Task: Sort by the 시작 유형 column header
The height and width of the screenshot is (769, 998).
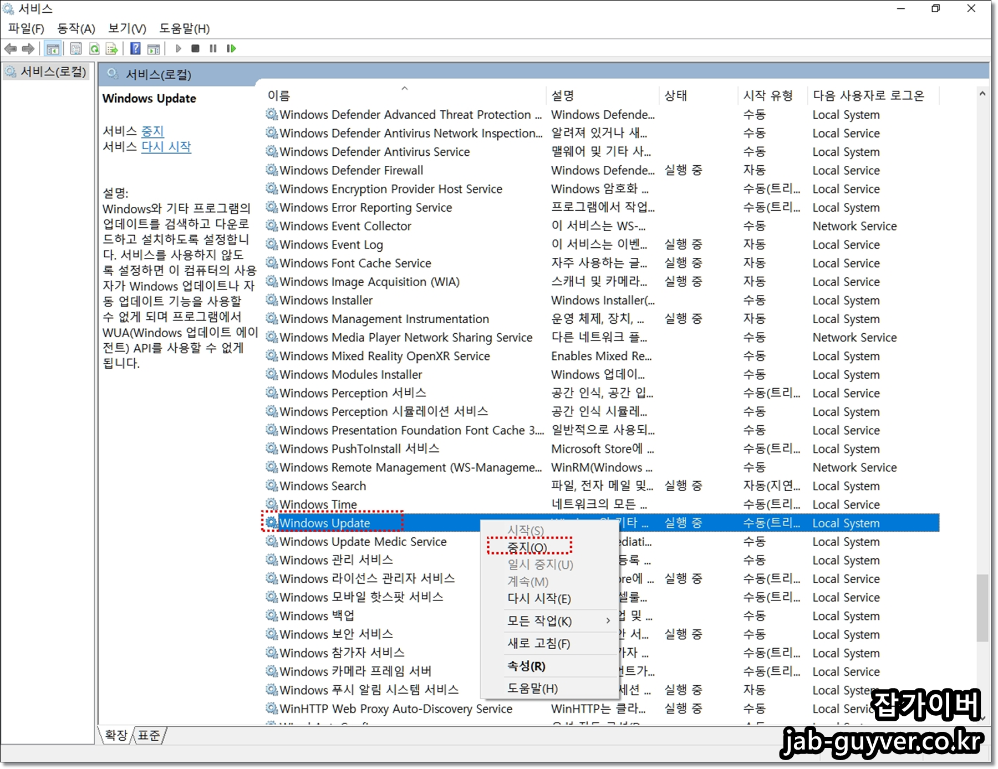Action: (x=773, y=95)
